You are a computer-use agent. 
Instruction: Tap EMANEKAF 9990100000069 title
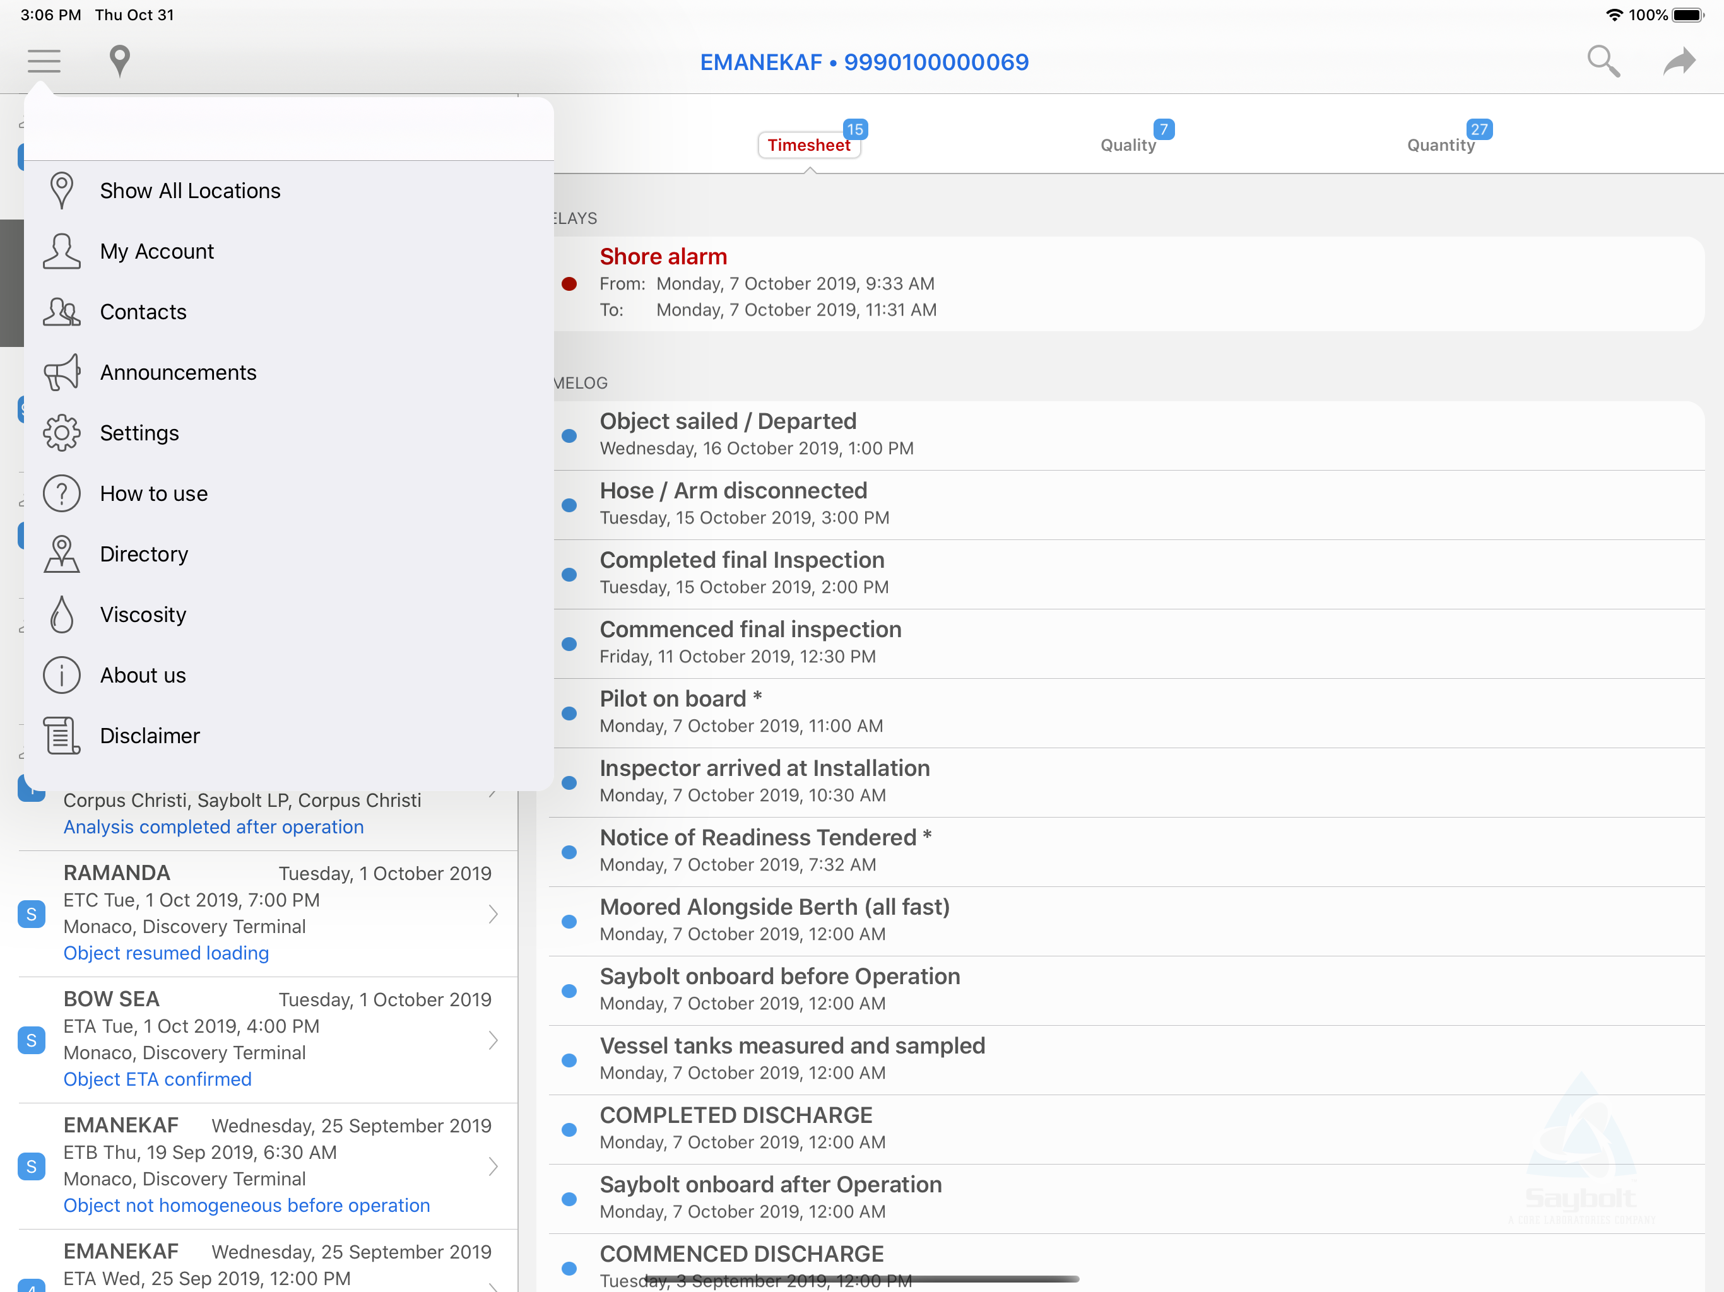pos(865,62)
